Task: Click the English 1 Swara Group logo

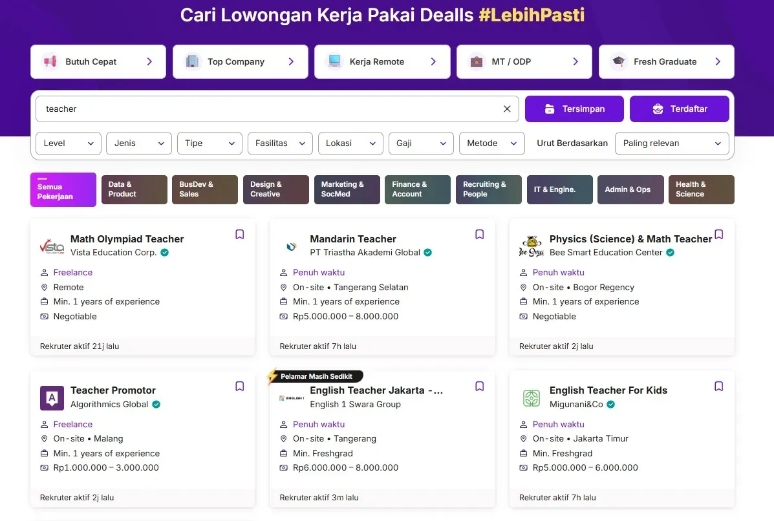Action: 291,398
